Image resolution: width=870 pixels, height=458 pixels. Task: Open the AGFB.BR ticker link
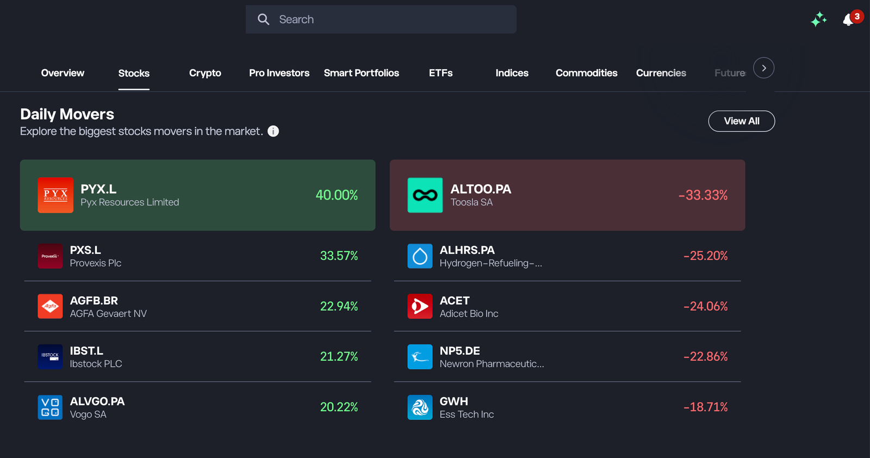coord(94,300)
